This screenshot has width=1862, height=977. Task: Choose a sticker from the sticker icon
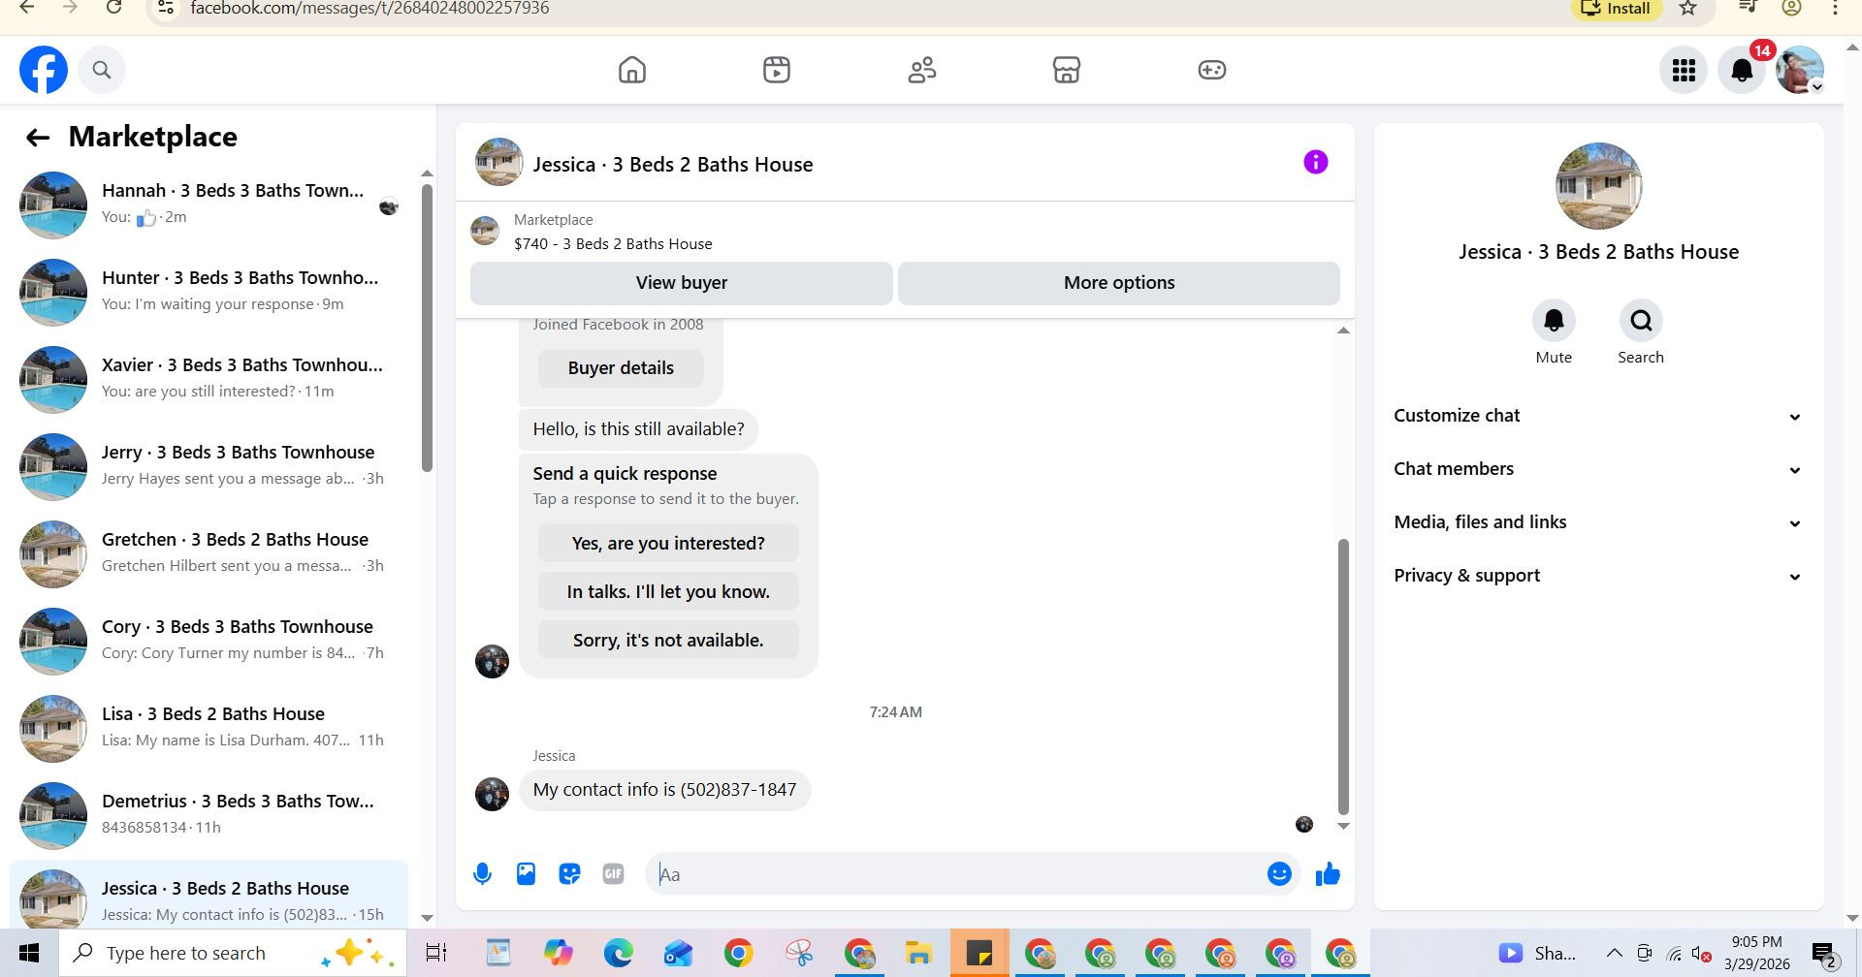(x=569, y=874)
